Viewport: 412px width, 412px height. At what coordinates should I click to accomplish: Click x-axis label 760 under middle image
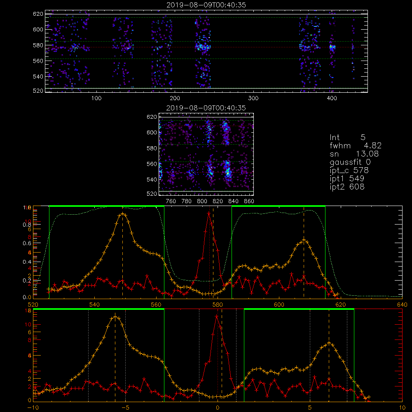[x=171, y=201]
